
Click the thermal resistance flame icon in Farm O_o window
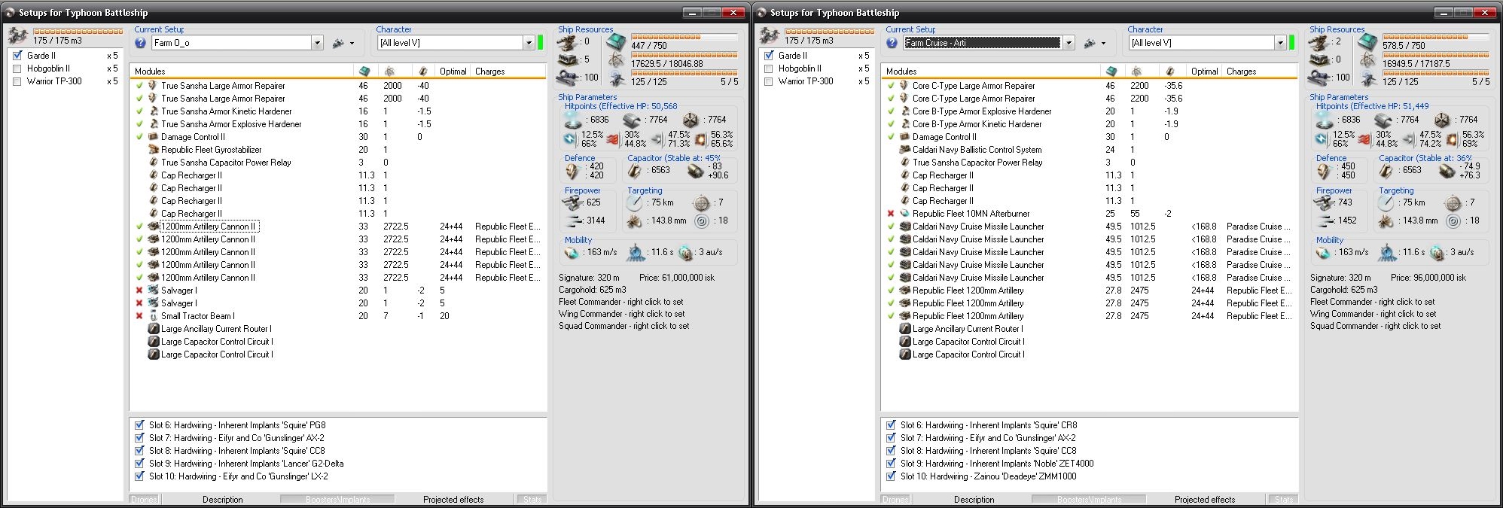point(613,139)
